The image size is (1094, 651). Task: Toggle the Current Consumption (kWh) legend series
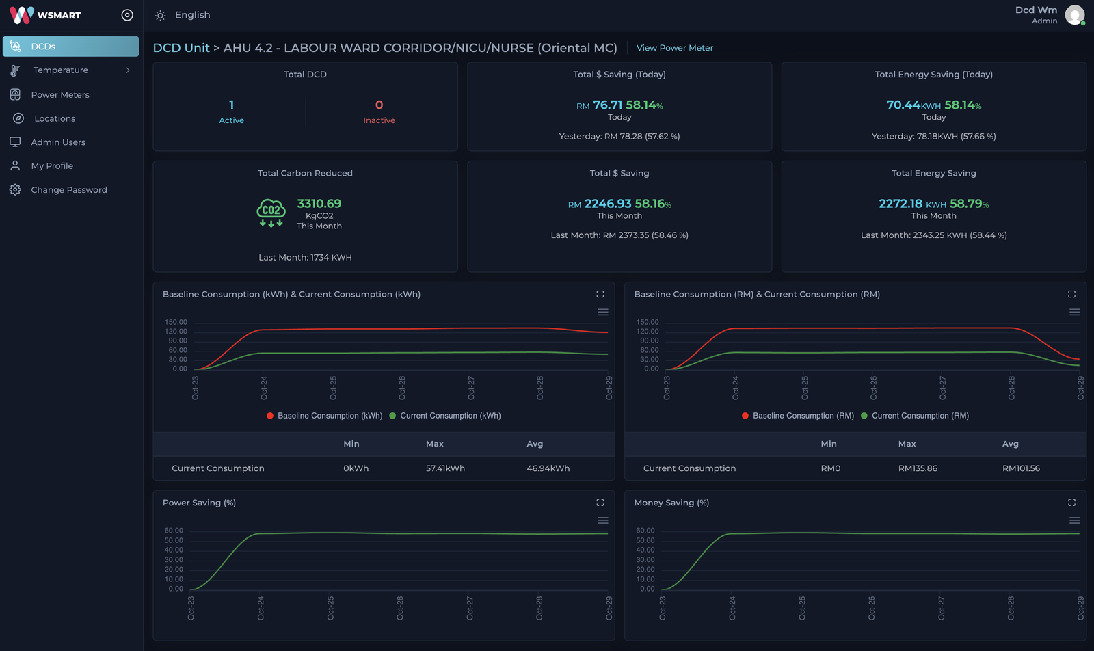(445, 416)
